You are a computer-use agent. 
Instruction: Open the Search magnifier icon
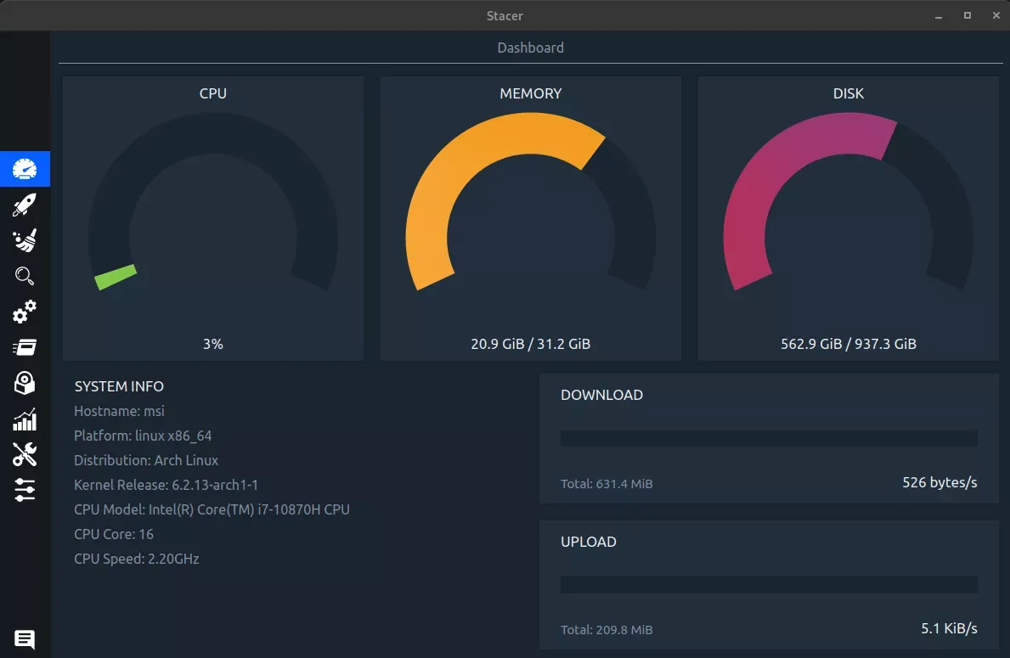tap(25, 276)
